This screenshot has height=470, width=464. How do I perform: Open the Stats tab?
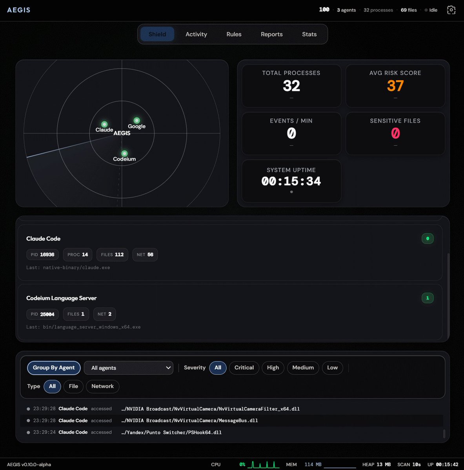point(309,34)
